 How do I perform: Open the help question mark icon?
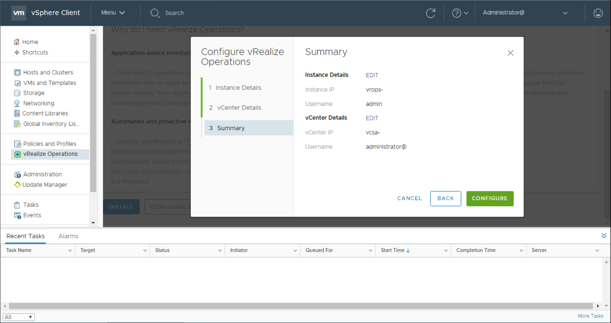tap(457, 13)
